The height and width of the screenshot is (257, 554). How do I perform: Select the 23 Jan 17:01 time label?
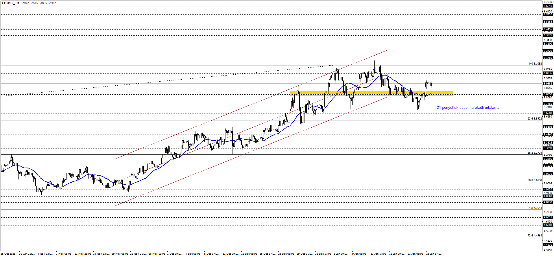click(x=434, y=254)
